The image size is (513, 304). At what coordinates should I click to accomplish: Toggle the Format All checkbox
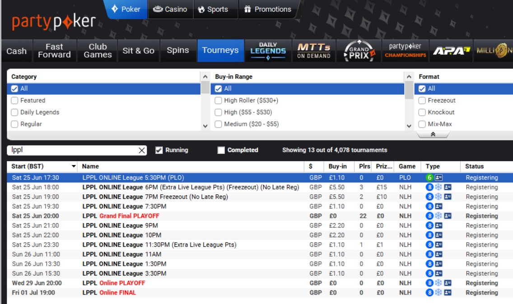click(x=422, y=88)
